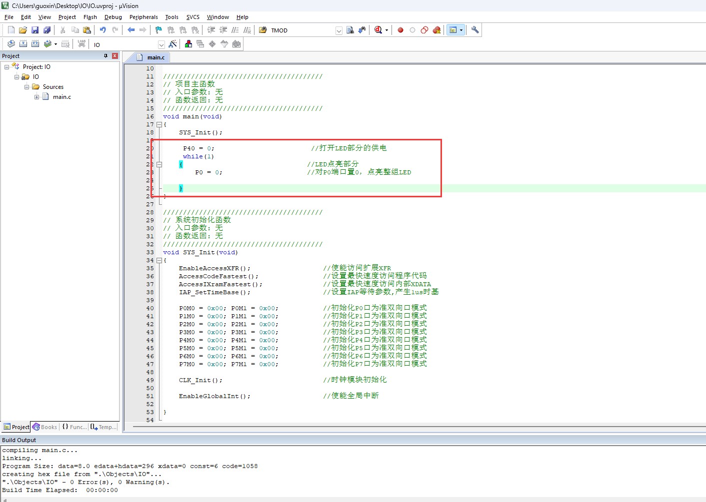Open window layout dropdown arrow
This screenshot has width=706, height=502.
(x=461, y=30)
